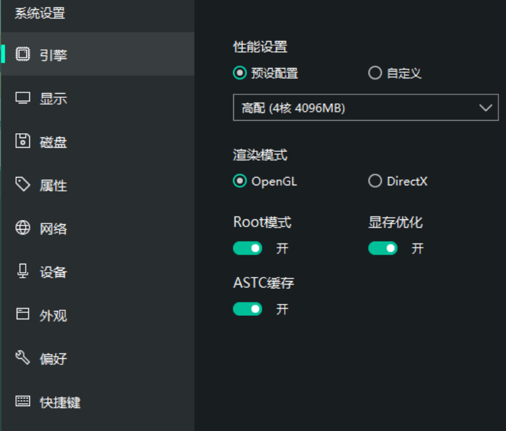The width and height of the screenshot is (506, 431).
Task: Switch to the 网络 settings section
Action: click(x=53, y=228)
